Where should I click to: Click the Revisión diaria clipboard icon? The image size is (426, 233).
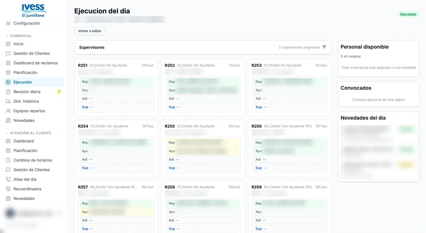[x=8, y=92]
